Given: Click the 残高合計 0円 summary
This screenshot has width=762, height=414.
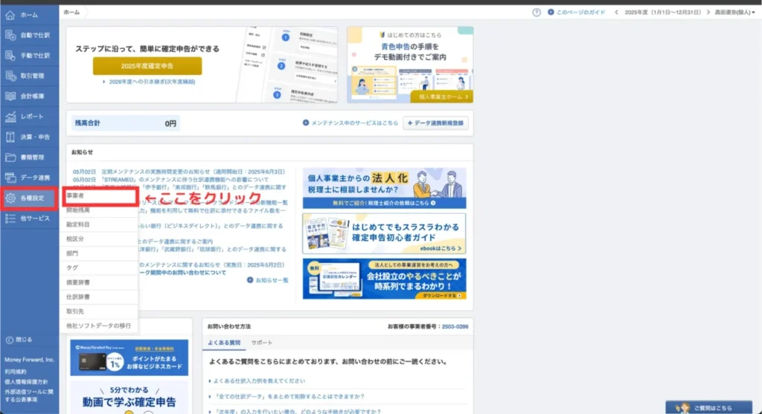Looking at the screenshot, I should [x=125, y=123].
